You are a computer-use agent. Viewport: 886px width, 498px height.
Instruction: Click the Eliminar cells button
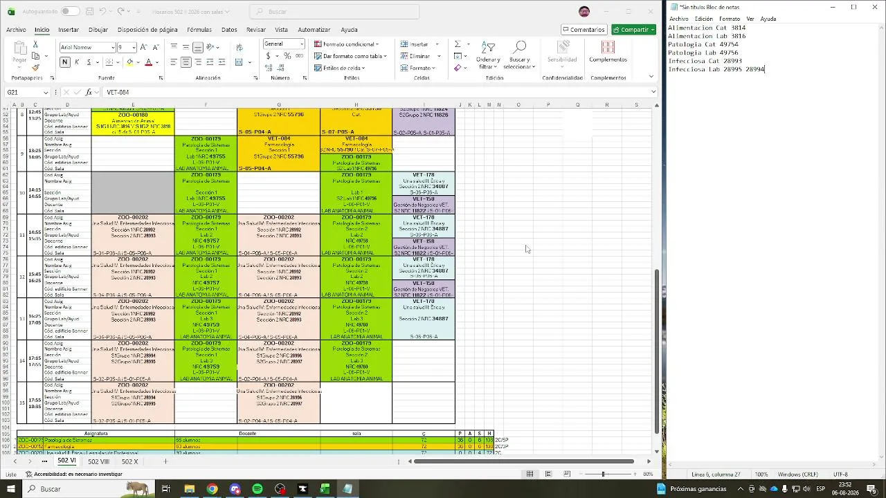click(x=419, y=56)
